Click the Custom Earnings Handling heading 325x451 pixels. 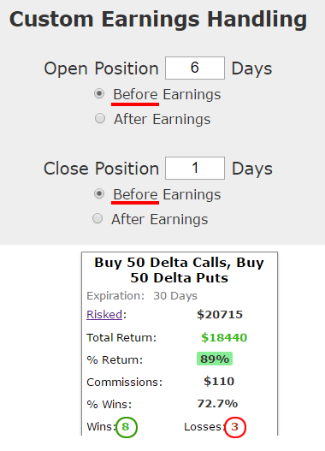point(158,20)
